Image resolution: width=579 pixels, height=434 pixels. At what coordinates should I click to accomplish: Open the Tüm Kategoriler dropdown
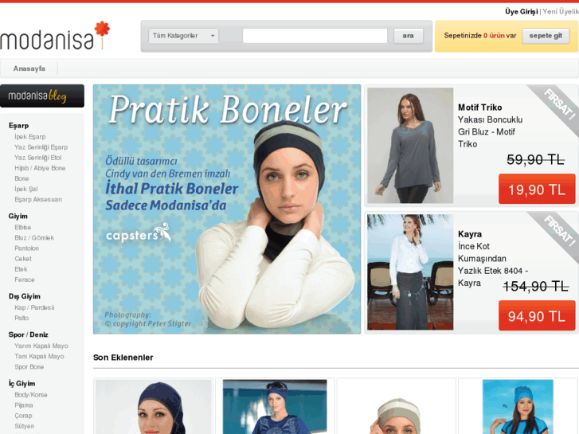(x=183, y=36)
